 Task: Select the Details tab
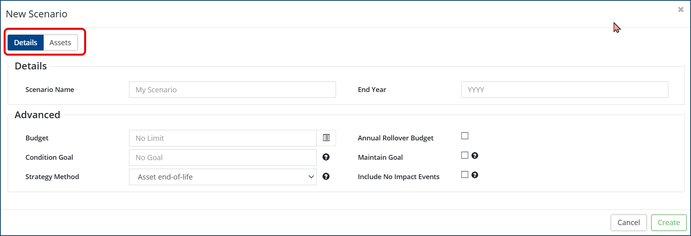(x=25, y=43)
